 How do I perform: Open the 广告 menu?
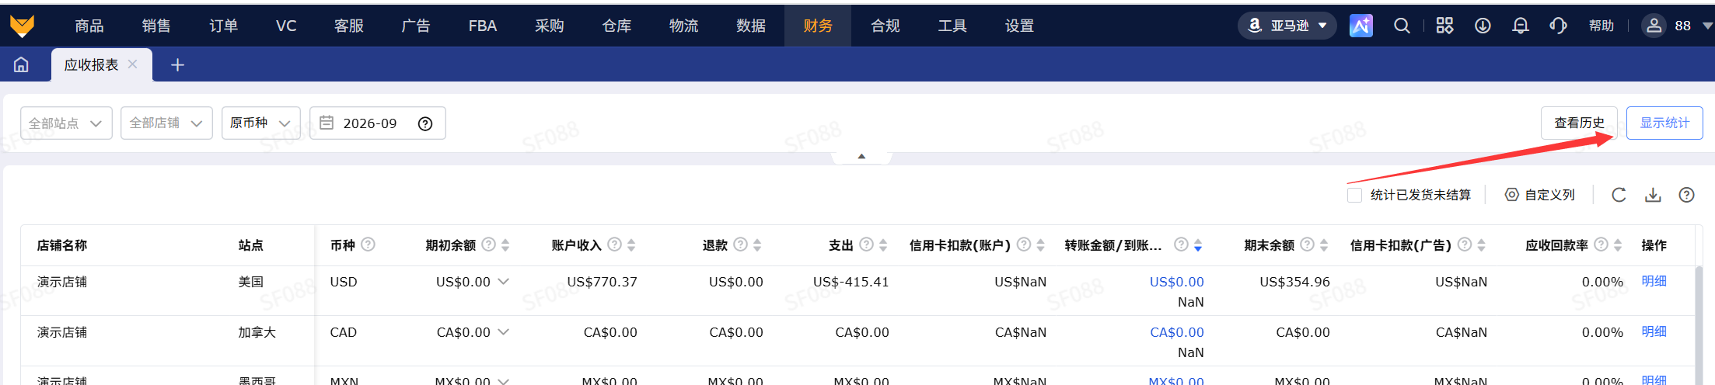click(x=416, y=26)
